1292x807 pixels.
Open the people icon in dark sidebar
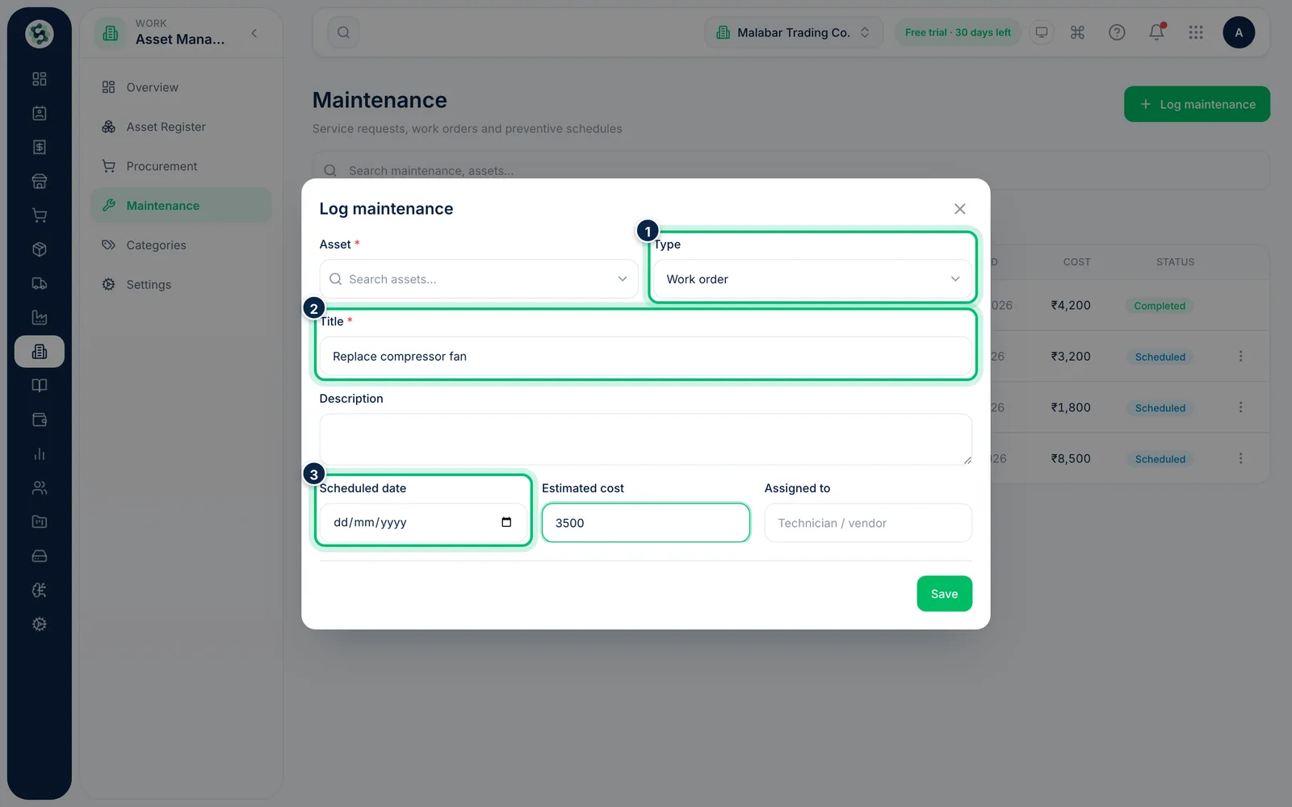[39, 488]
